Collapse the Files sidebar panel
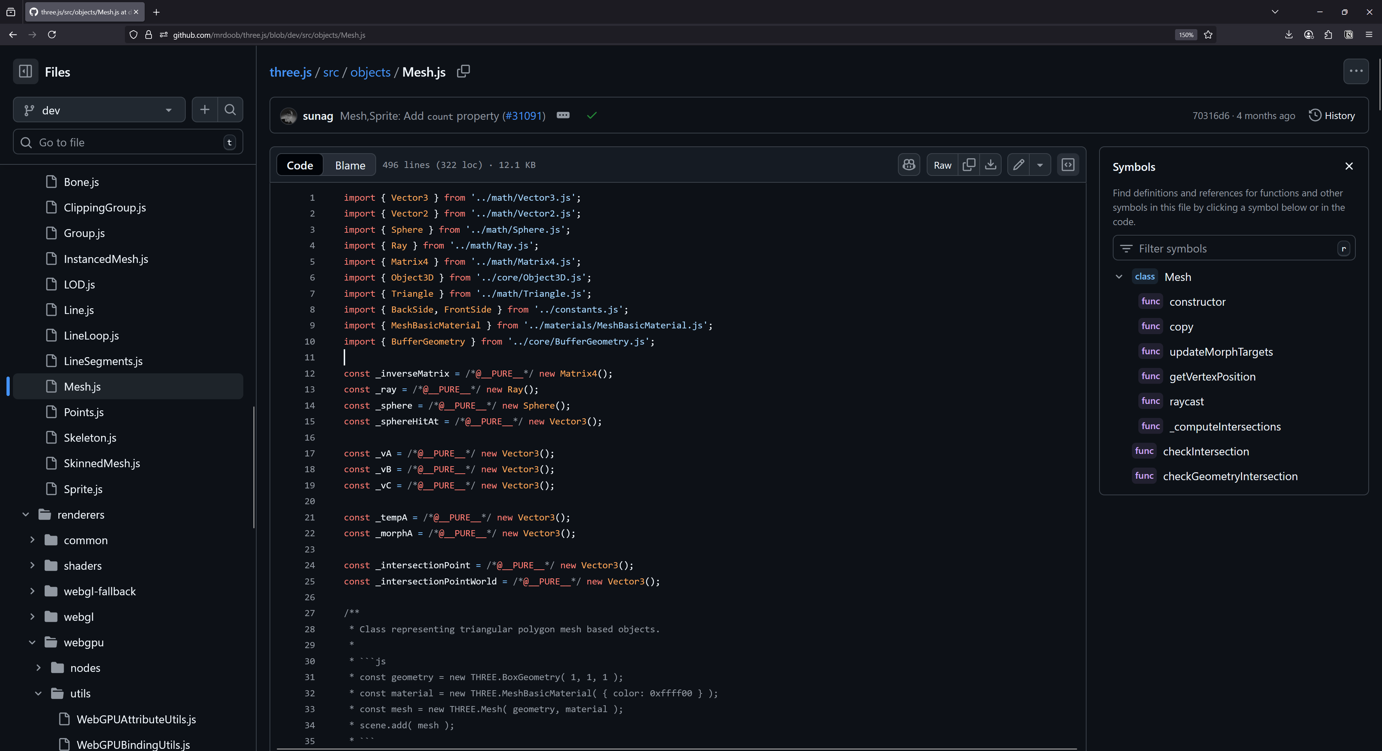Image resolution: width=1382 pixels, height=751 pixels. point(25,71)
